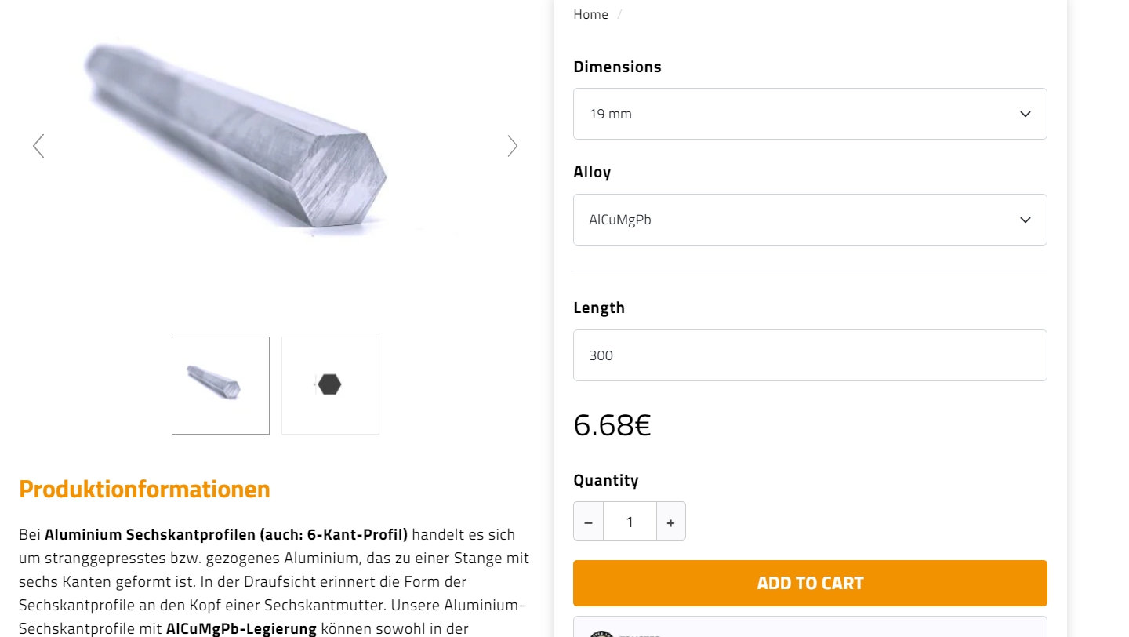Select the hex bar photo thumbnail

coord(220,385)
